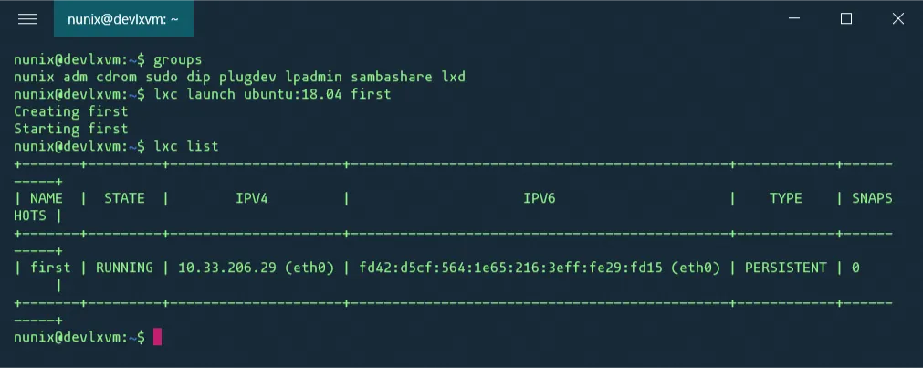Click the pink cursor block at the prompt
Screen dimensions: 923x368
(157, 337)
